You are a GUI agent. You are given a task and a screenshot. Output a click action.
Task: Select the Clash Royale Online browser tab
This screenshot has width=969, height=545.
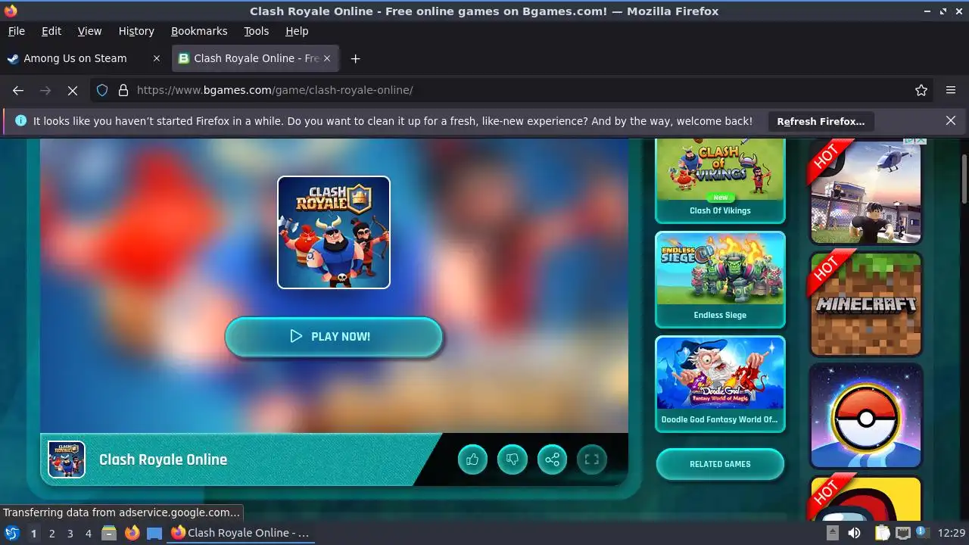point(254,58)
